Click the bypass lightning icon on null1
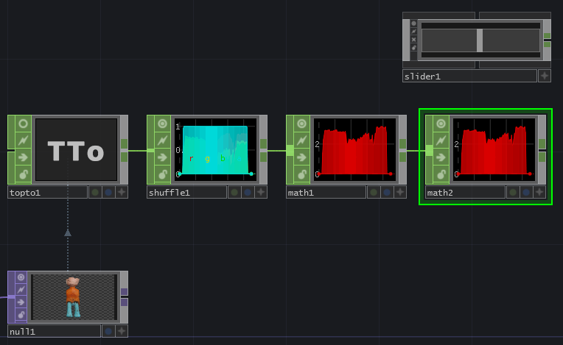 [21, 290]
